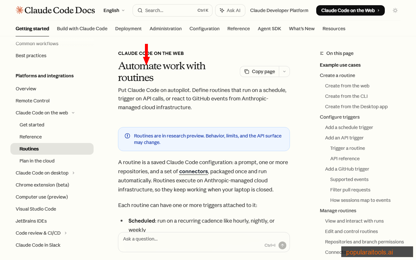Open Claude Developer Platform
Image resolution: width=416 pixels, height=260 pixels.
[x=279, y=10]
